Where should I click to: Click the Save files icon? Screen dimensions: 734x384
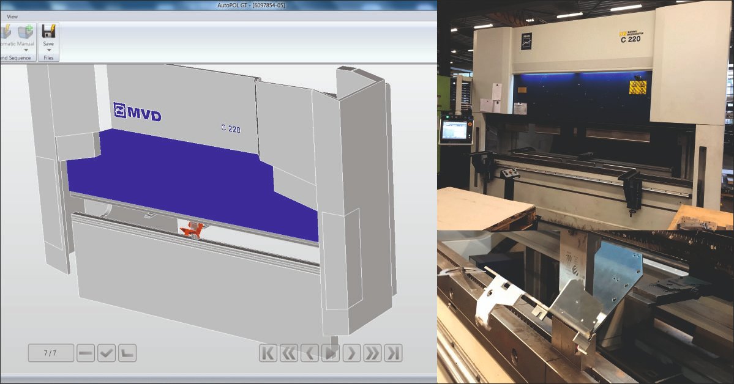tap(49, 31)
